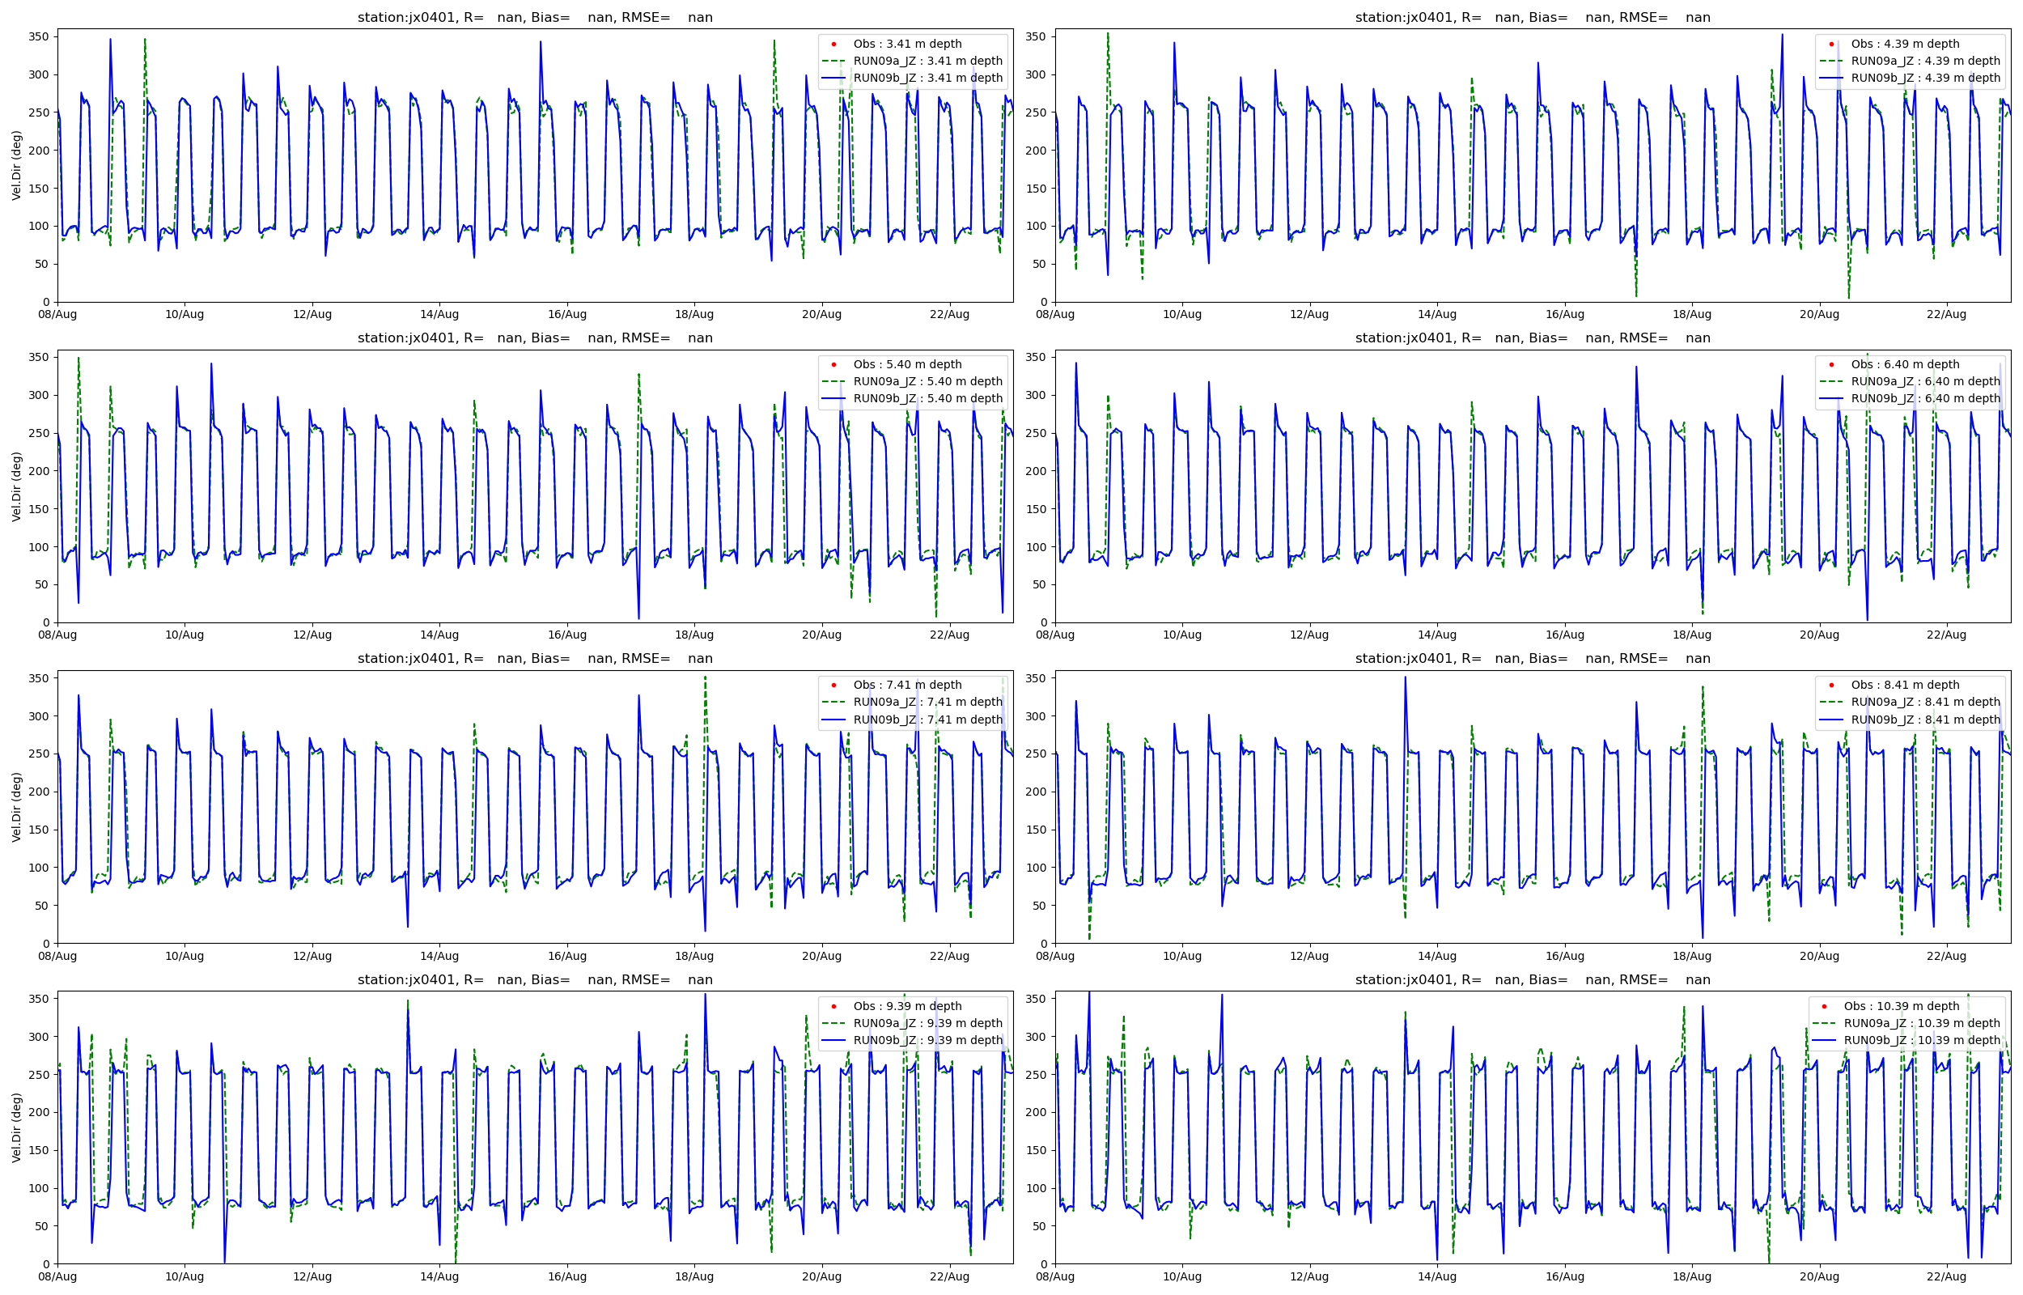Click Vel.Dir (deg) label of 9.39 m plot
The width and height of the screenshot is (2023, 1295).
pos(17,1127)
